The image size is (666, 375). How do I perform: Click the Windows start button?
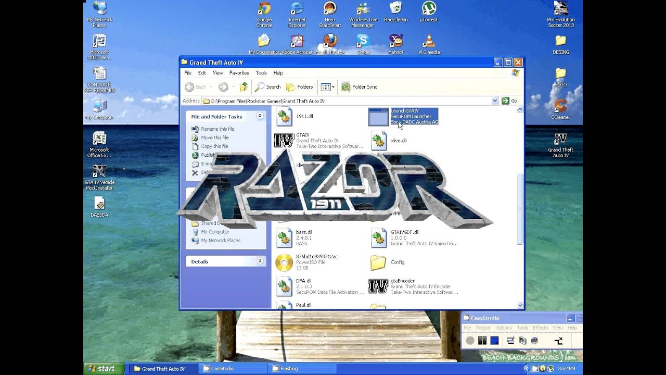coord(105,368)
